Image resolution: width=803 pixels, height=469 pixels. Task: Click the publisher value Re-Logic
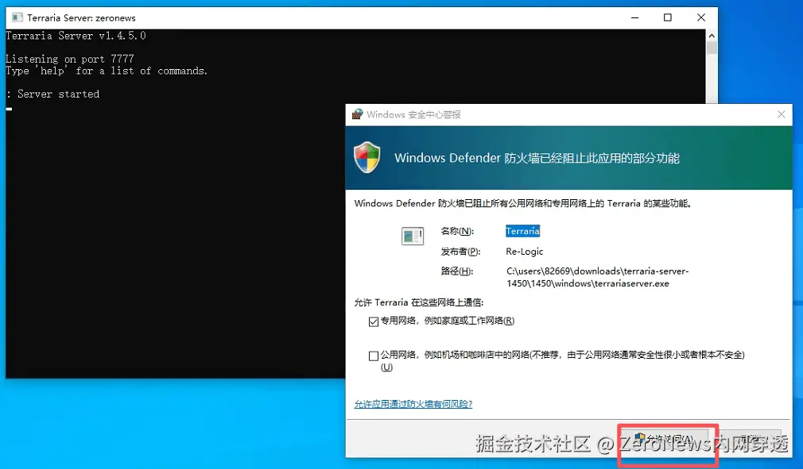click(525, 252)
